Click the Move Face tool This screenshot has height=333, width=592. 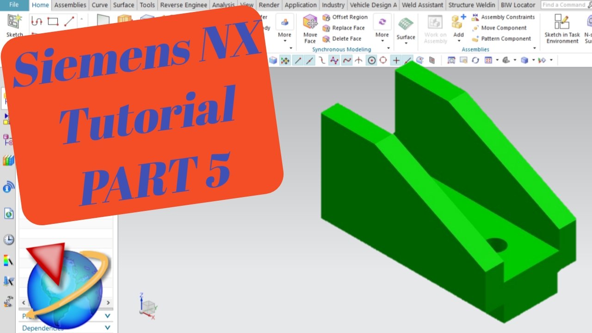point(310,29)
